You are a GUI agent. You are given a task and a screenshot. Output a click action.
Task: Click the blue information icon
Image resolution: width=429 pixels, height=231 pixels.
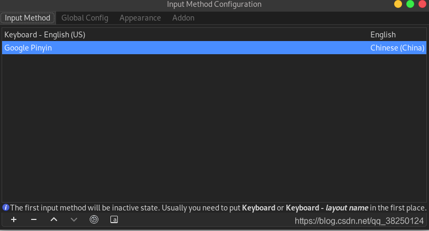[6, 208]
